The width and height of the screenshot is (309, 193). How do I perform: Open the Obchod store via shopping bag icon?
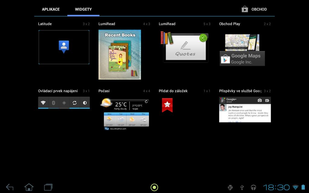[x=245, y=9]
